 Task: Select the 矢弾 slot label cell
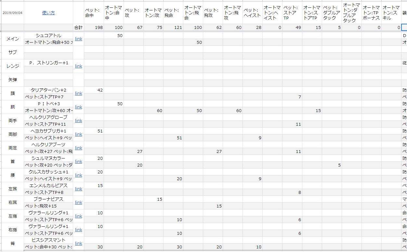click(12, 80)
